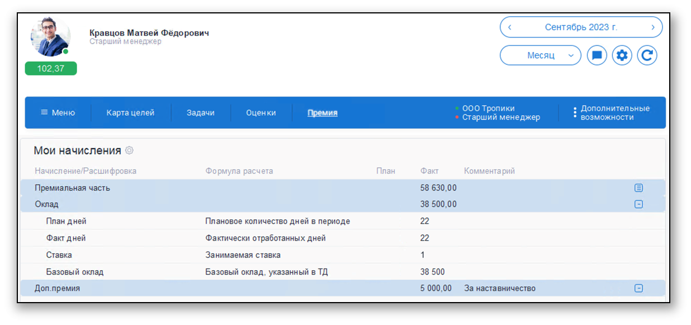Click the green 102,37 score badge

click(51, 68)
